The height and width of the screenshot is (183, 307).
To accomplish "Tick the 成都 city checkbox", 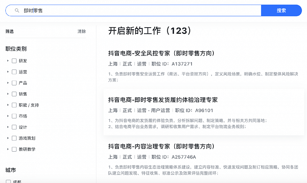I will (8, 181).
